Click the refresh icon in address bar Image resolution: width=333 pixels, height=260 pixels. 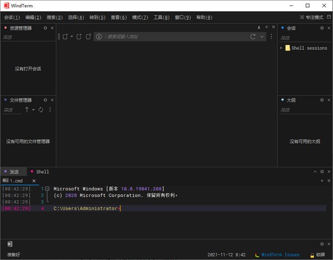(254, 37)
